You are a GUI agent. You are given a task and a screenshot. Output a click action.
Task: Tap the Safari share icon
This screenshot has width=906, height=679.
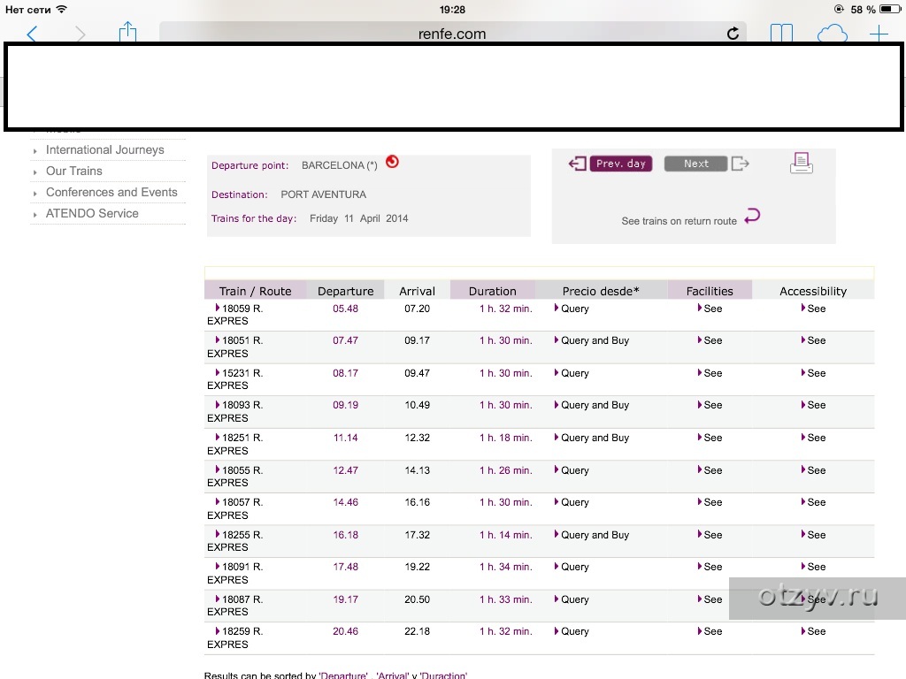click(128, 33)
